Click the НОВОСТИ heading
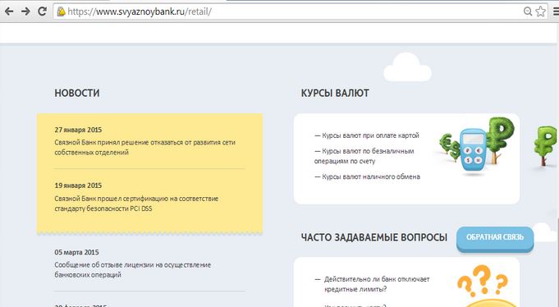 tap(77, 93)
